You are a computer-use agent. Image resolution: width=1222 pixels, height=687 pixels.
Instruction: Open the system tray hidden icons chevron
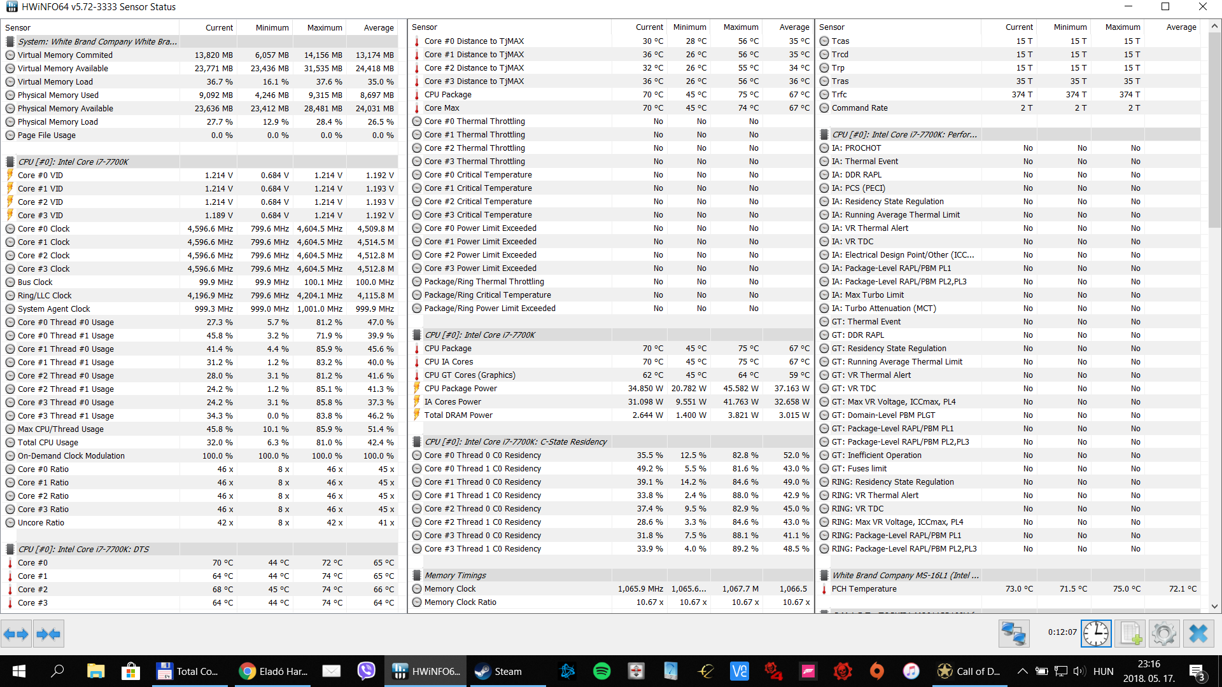point(1022,671)
